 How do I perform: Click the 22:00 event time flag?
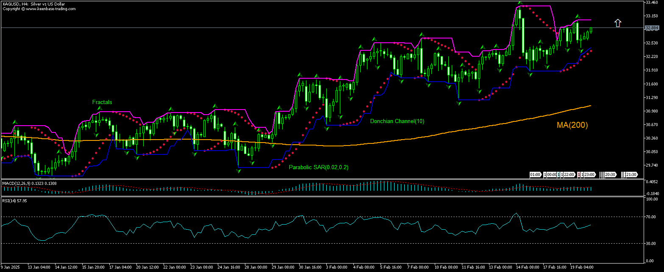[x=569, y=174]
